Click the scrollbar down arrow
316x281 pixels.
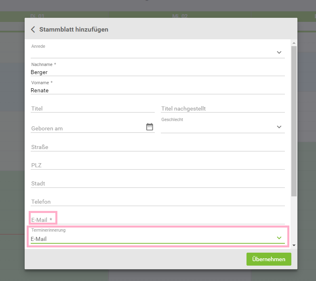pyautogui.click(x=294, y=245)
